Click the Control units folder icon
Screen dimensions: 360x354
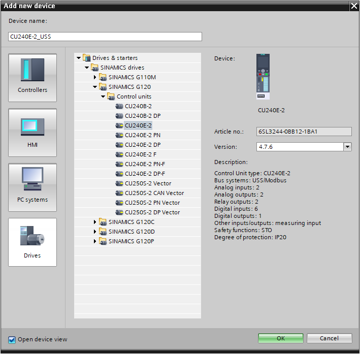click(111, 96)
